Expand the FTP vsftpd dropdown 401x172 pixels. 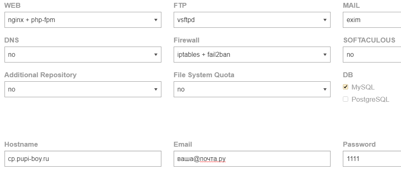pyautogui.click(x=251, y=20)
